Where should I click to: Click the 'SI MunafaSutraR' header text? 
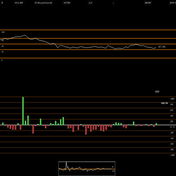pos(43,3)
